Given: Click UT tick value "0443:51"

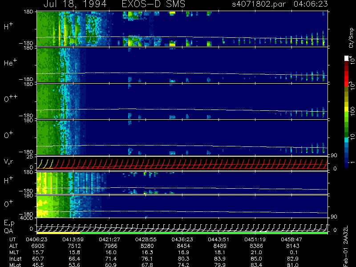Looking at the screenshot, I should [218, 239].
